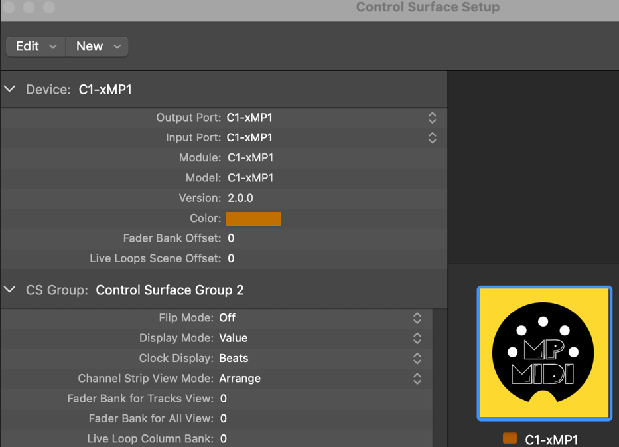The width and height of the screenshot is (619, 447).
Task: Click the CS Group name Control Surface Group 2
Action: [170, 290]
